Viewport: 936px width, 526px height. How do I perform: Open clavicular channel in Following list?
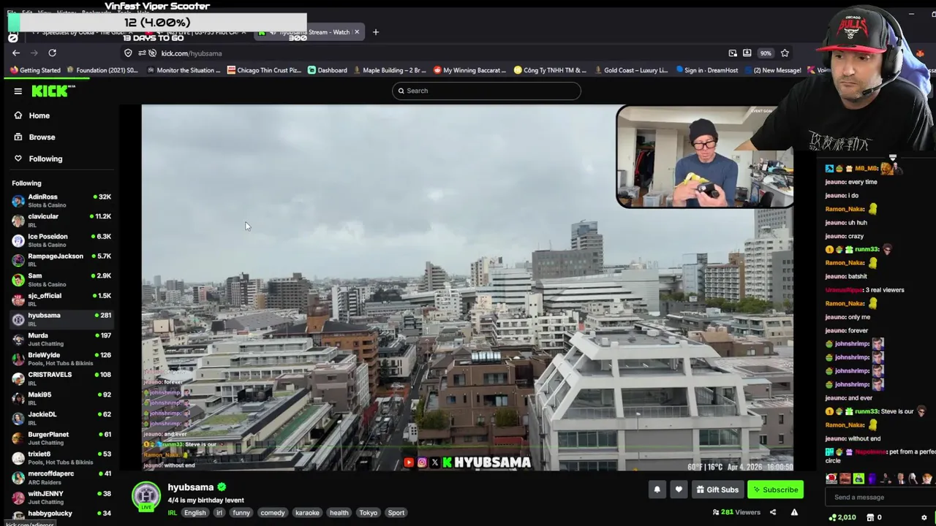pos(61,220)
